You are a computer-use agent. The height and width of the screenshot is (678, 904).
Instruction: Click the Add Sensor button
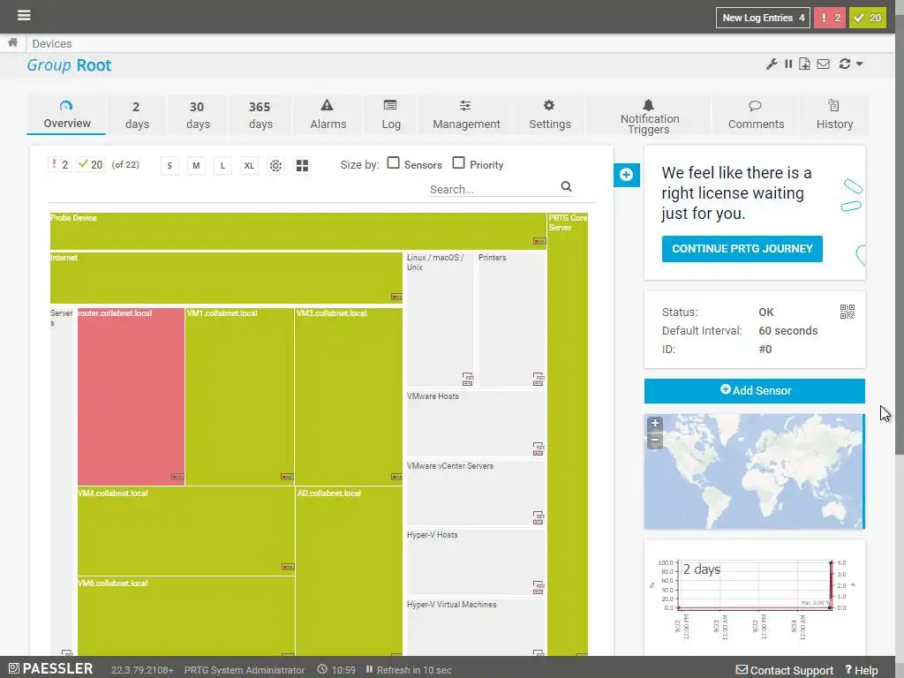tap(755, 391)
